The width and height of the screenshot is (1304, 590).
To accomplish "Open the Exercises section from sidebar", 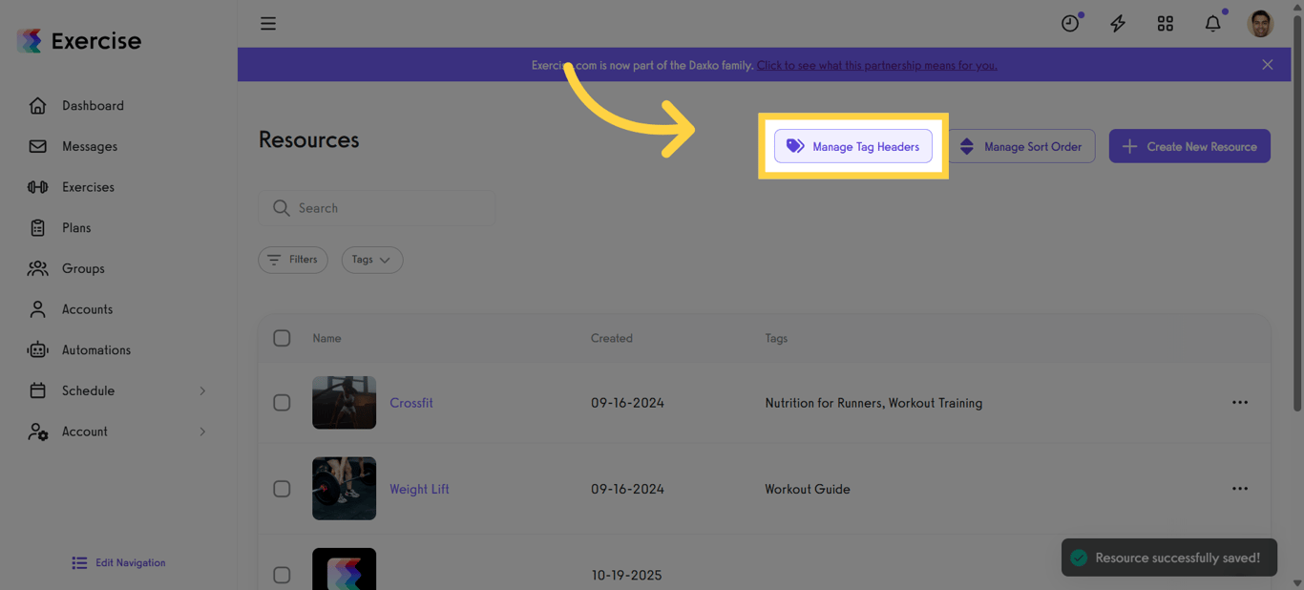I will 90,186.
